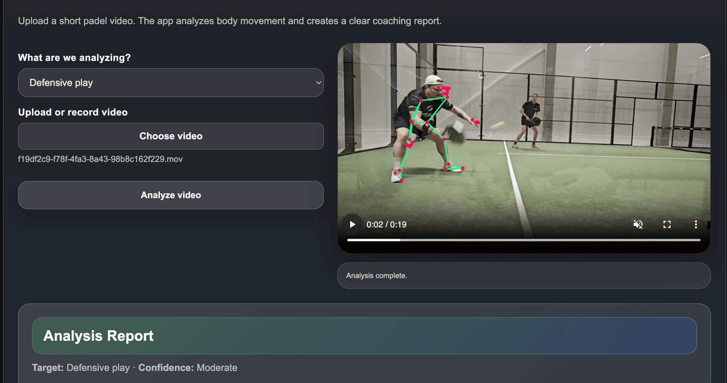This screenshot has height=383, width=727.
Task: Click the 'Upload a short padel video' description
Action: point(230,21)
